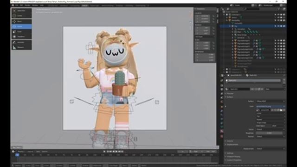Click the outliner search field
This screenshot has width=297, height=167.
pyautogui.click(x=252, y=9)
